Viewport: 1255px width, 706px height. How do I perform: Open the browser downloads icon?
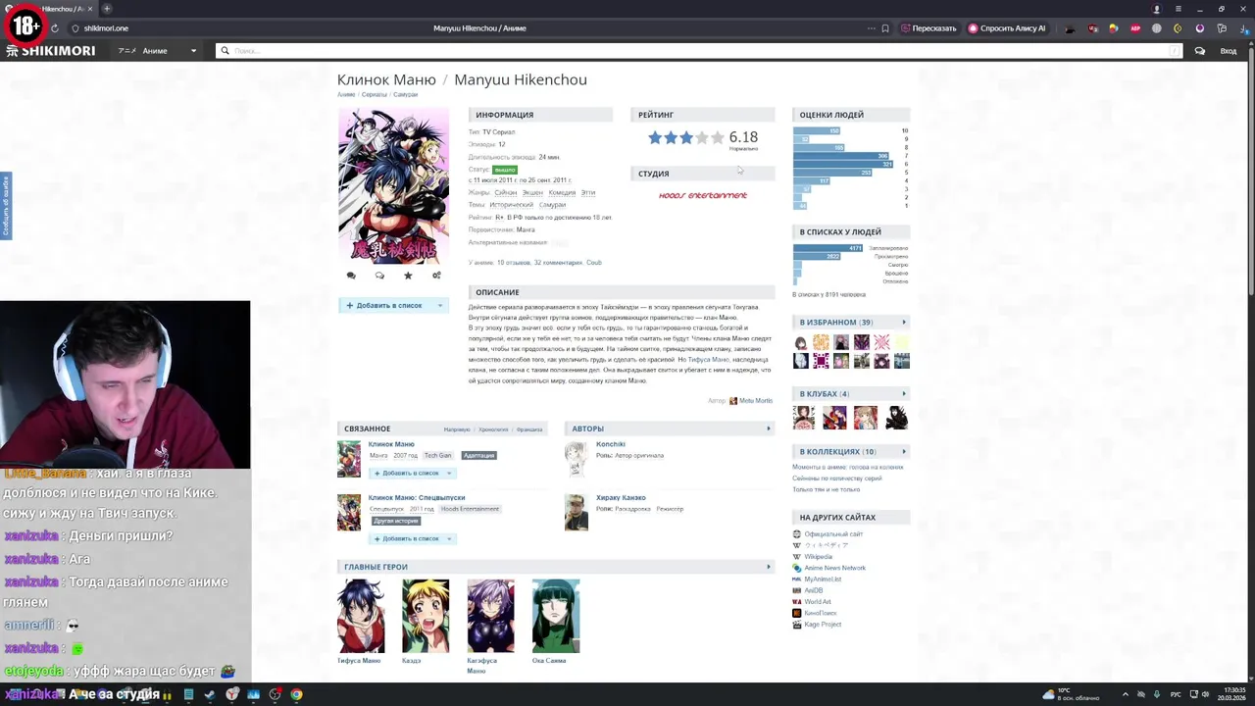pos(1243,28)
